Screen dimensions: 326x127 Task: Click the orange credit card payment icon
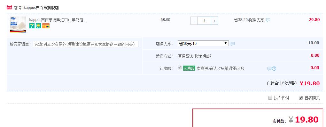pyautogui.click(x=46, y=26)
